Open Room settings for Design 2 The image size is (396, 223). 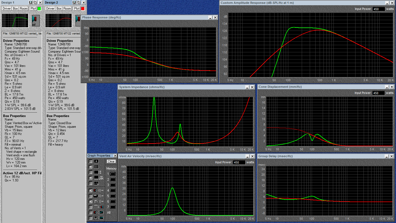67,9
